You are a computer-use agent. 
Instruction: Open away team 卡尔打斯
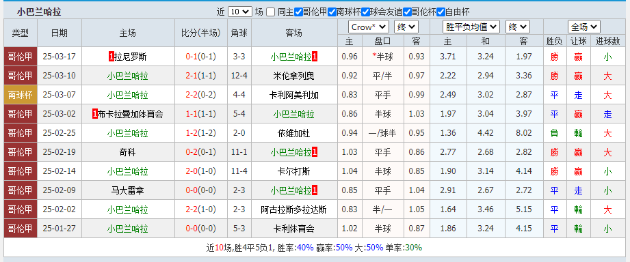[293, 171]
